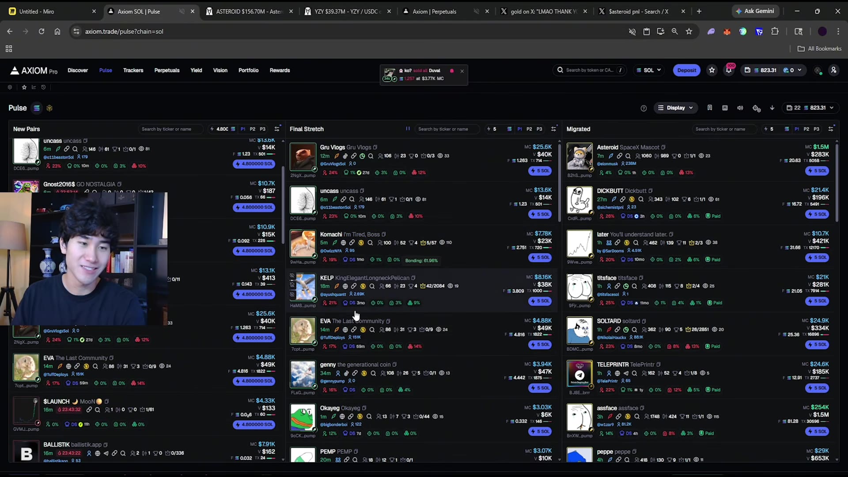Open the Axiom Pro logo home link
Image resolution: width=848 pixels, height=477 pixels.
click(34, 71)
